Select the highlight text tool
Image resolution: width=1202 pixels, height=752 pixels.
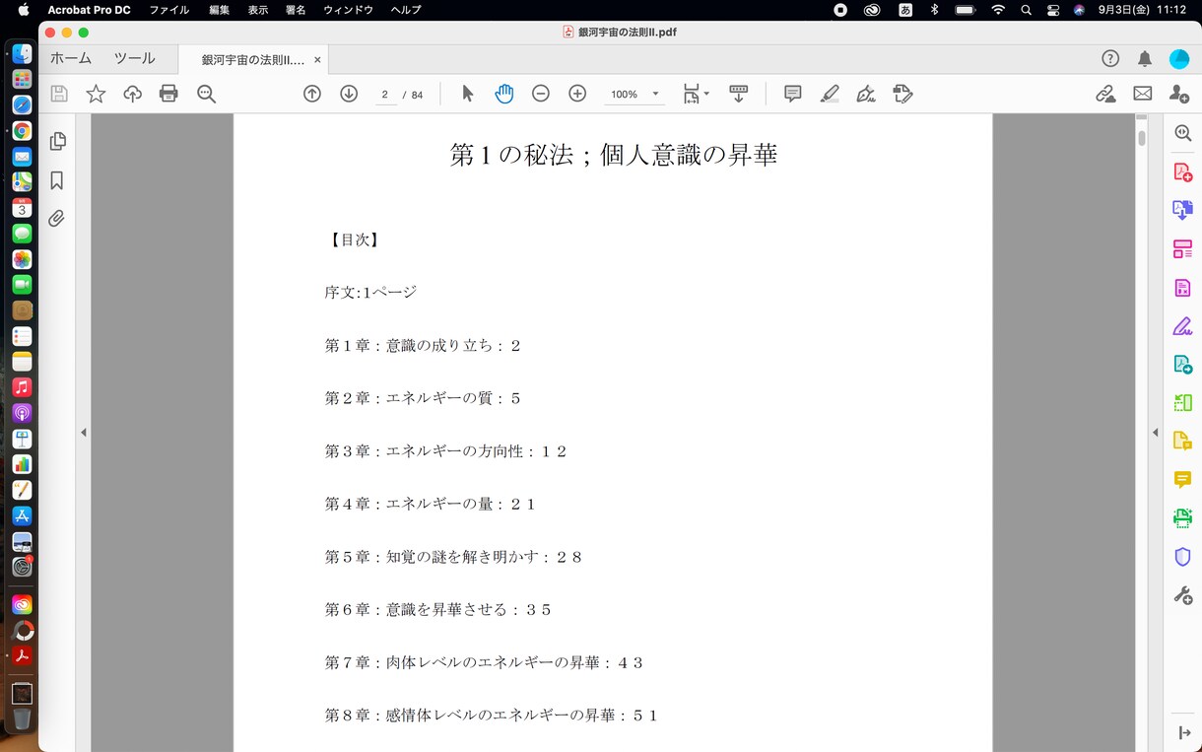[830, 94]
